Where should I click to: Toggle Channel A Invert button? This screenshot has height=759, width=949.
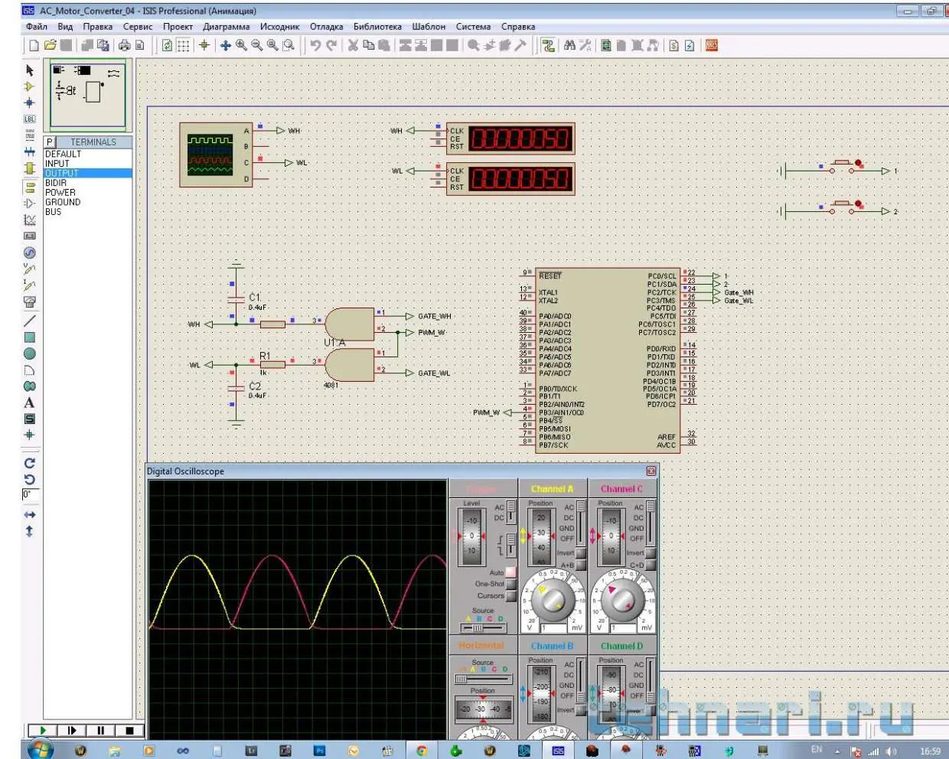tap(581, 552)
